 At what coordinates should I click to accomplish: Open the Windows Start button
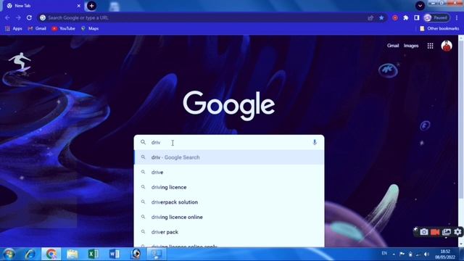click(x=9, y=254)
